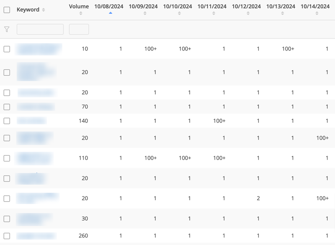Tick the checkbox for volume 260 row
The width and height of the screenshot is (335, 245).
coord(7,236)
